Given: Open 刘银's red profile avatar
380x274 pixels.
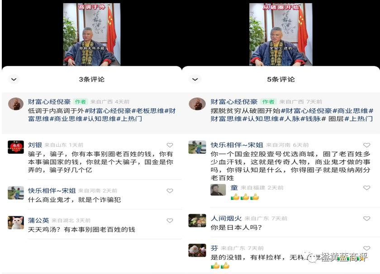Looking at the screenshot, I should click(x=16, y=147).
